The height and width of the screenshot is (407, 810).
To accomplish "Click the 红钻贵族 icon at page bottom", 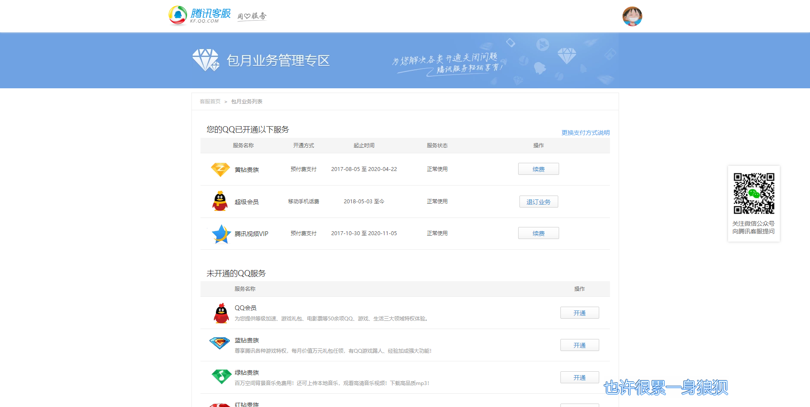I will (220, 404).
